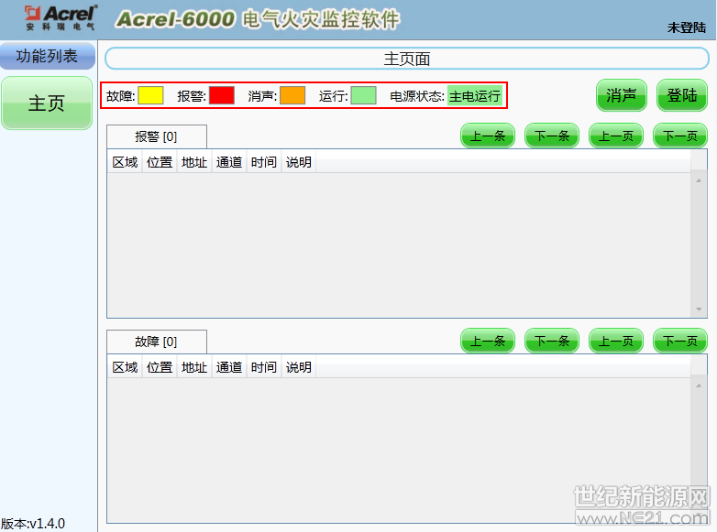Select the 报警 [0] tab

157,136
